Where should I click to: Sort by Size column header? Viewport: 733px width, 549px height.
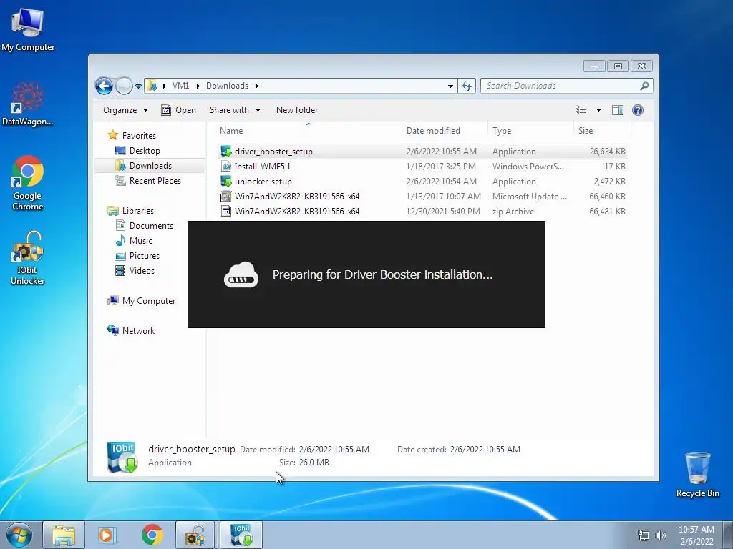click(x=602, y=131)
